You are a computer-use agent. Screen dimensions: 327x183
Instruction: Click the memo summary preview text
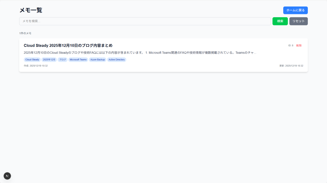point(140,53)
